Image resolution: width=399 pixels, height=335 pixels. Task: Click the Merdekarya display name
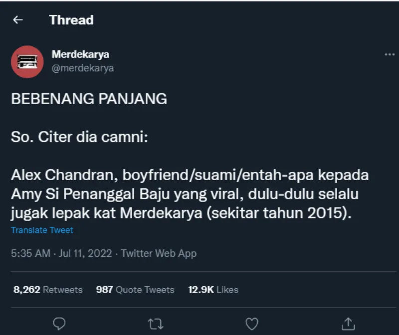[80, 54]
